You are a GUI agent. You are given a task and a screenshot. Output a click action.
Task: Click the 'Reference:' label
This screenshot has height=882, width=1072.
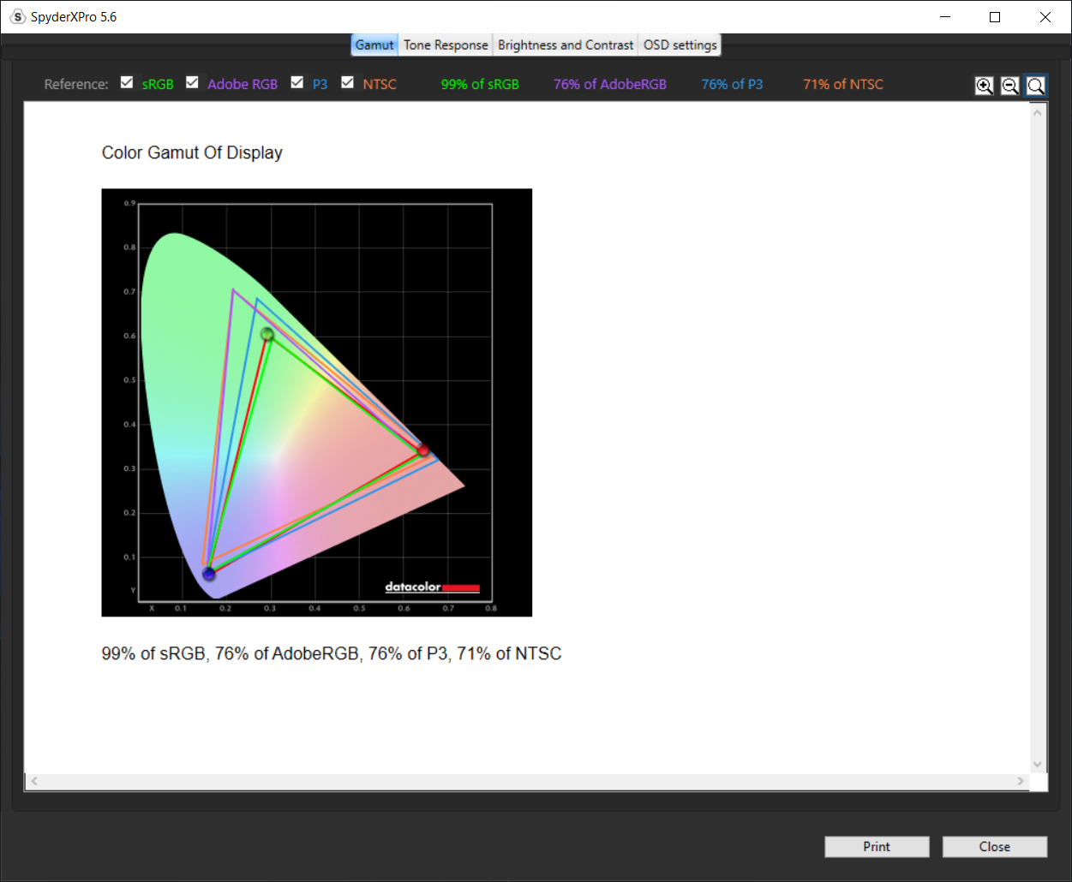tap(76, 84)
